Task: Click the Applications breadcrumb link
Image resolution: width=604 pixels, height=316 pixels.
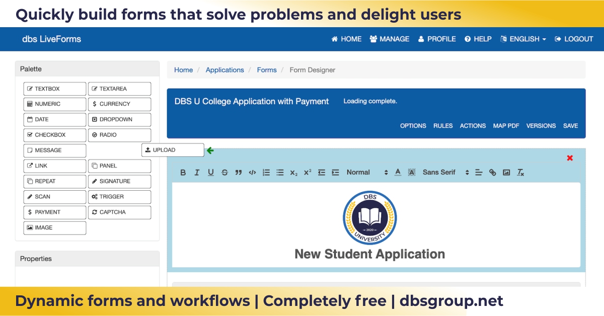Action: click(x=225, y=70)
